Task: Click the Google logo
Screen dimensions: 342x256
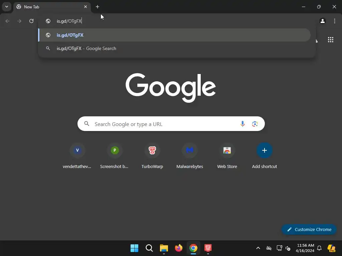Action: tap(171, 88)
